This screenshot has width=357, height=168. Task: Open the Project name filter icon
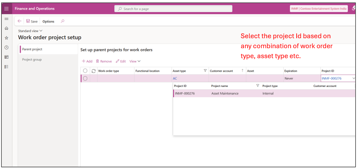click(x=258, y=86)
